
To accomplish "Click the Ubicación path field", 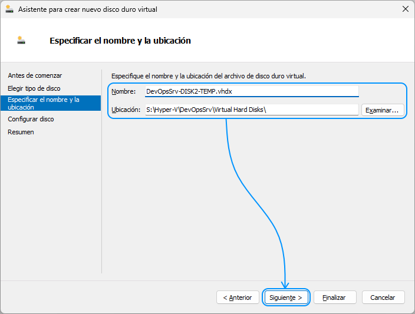I will pos(252,110).
